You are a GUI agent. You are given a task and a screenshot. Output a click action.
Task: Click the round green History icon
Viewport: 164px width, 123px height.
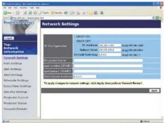coord(66,13)
